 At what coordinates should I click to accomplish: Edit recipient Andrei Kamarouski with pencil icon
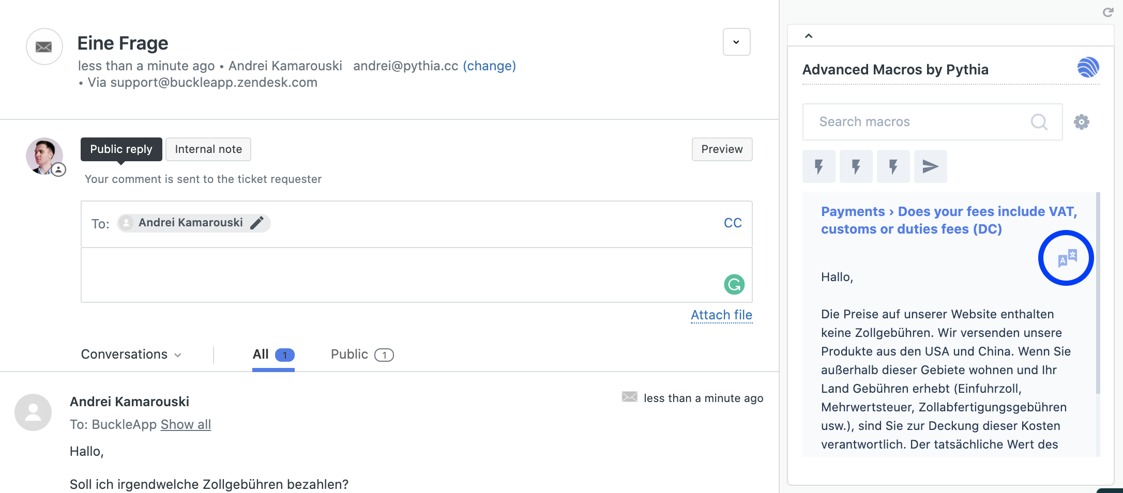257,223
